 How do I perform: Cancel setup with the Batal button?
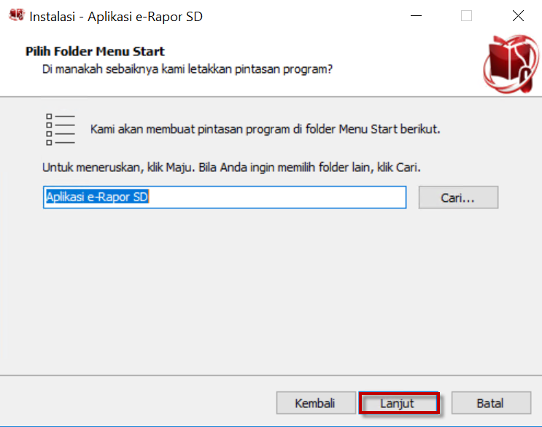[489, 403]
